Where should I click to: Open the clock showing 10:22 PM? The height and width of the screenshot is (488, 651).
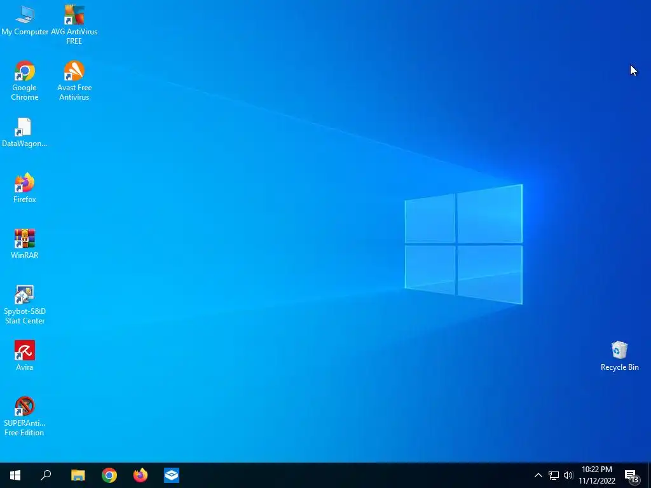597,475
